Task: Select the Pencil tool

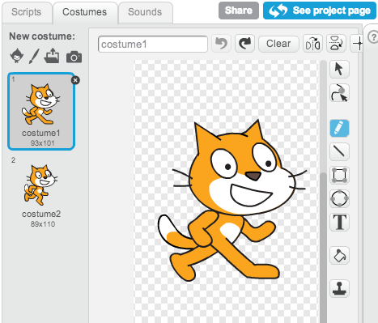Action: point(339,128)
